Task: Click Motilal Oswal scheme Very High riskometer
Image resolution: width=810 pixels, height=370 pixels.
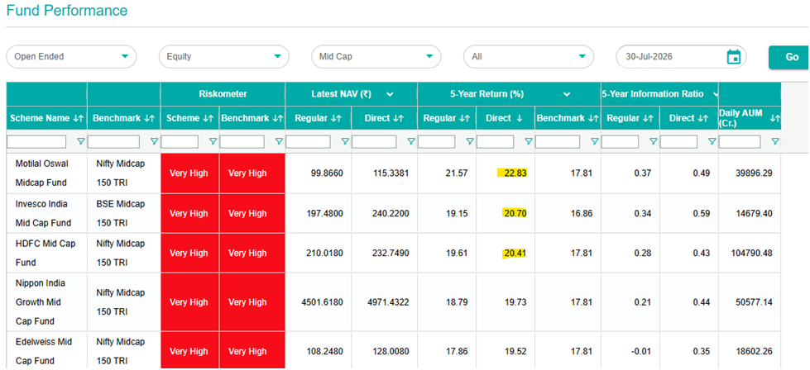Action: click(189, 173)
